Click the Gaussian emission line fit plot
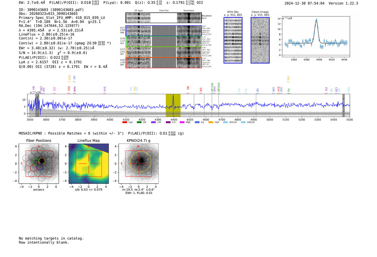This screenshot has width=377, height=257. 316,37
